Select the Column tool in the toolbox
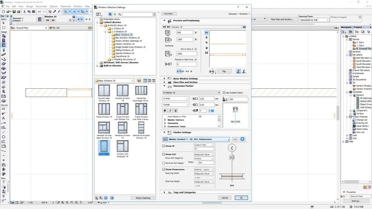 [x=3, y=50]
